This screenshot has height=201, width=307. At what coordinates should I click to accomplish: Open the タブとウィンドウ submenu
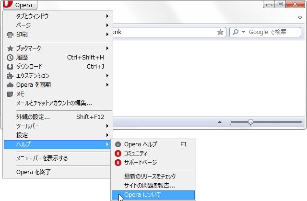coord(58,16)
